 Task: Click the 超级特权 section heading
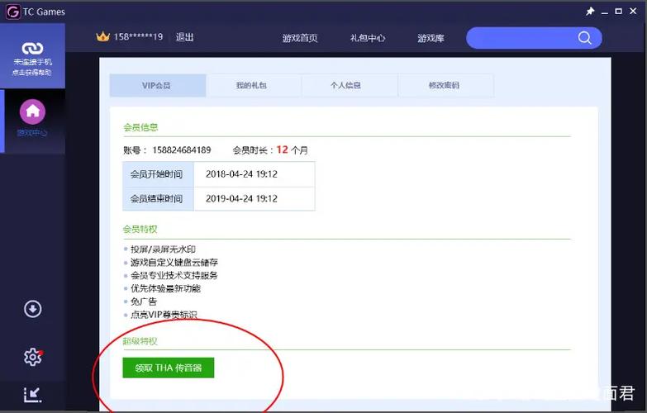[140, 341]
